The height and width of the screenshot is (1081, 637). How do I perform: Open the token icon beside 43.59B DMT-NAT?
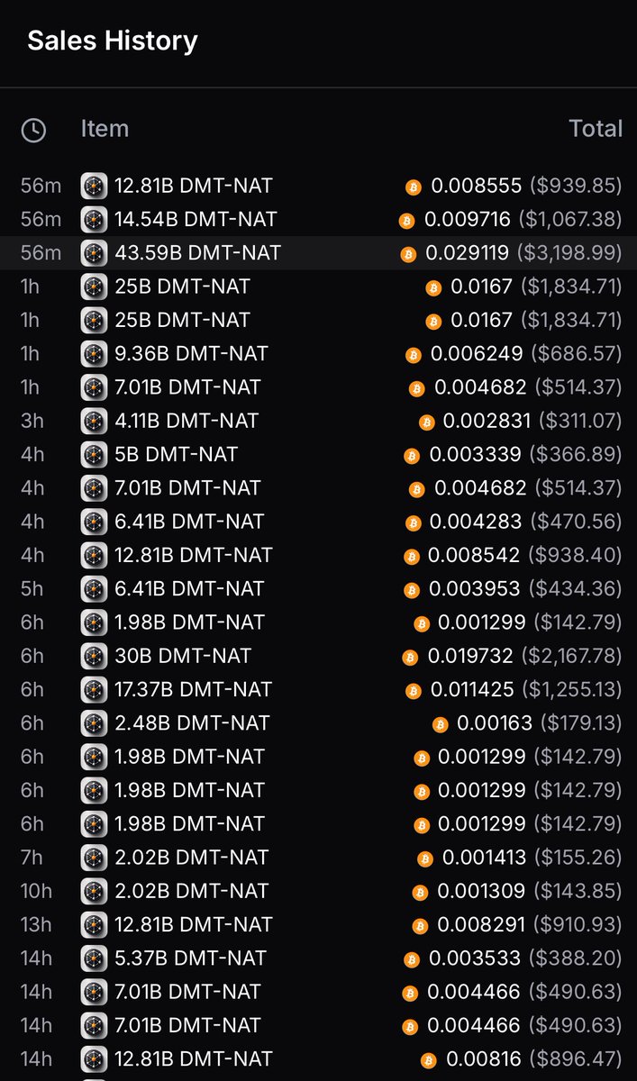point(94,253)
